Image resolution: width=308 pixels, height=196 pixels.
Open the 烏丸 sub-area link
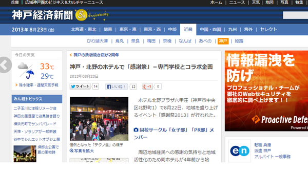[120, 41]
